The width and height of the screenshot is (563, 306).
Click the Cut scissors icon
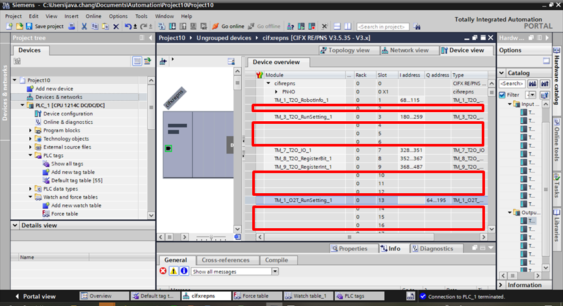[84, 26]
